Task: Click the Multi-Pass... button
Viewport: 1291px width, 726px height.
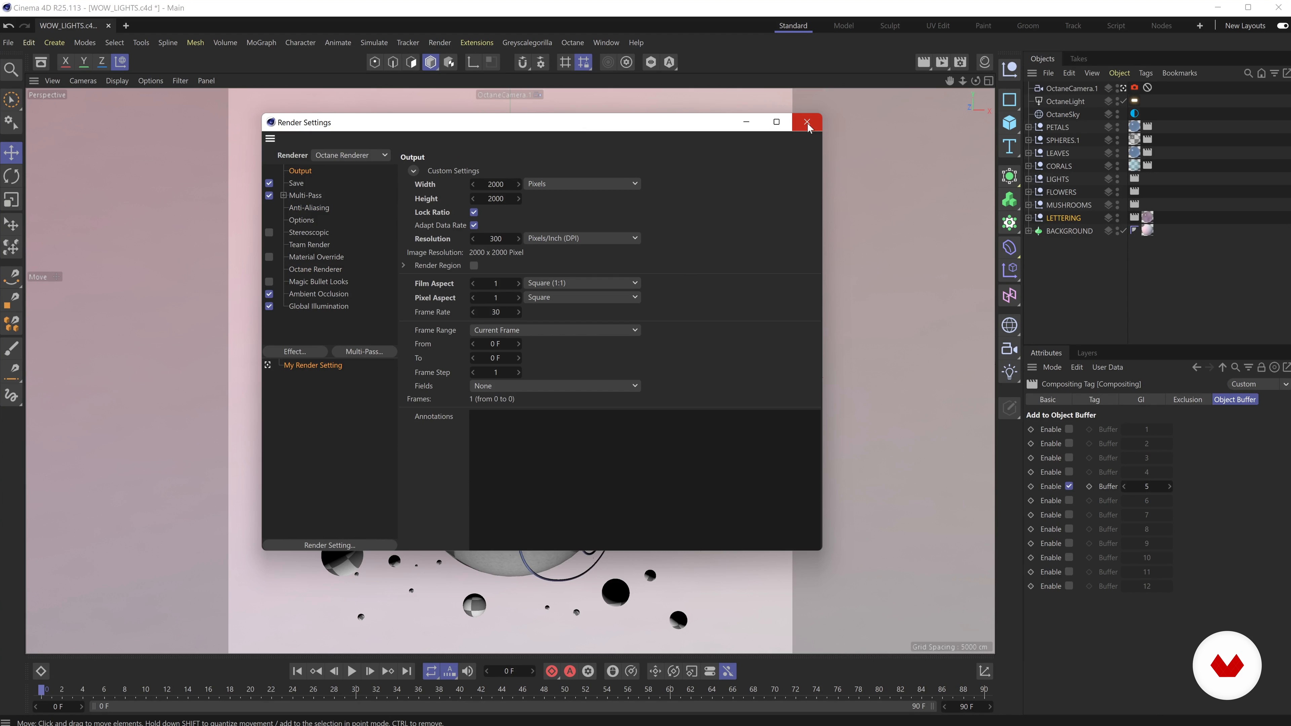Action: [x=364, y=352]
